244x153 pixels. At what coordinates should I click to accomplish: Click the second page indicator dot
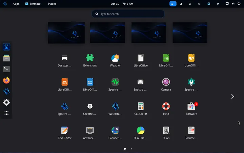click(x=131, y=149)
